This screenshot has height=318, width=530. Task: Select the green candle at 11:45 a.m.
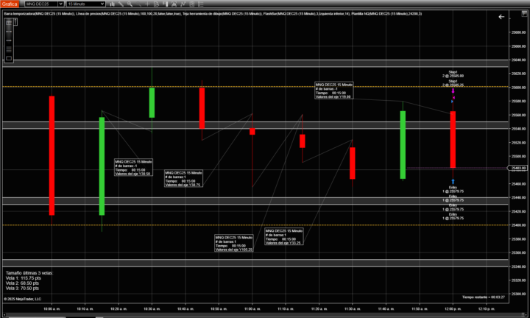(x=403, y=144)
